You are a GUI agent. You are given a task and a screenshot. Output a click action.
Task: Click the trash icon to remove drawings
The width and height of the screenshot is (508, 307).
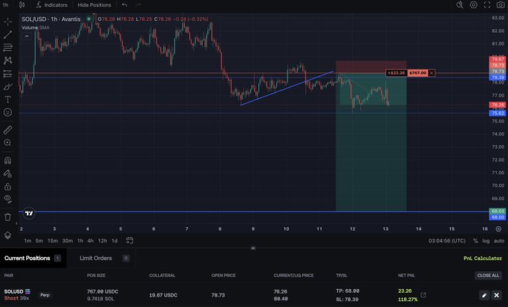[7, 217]
